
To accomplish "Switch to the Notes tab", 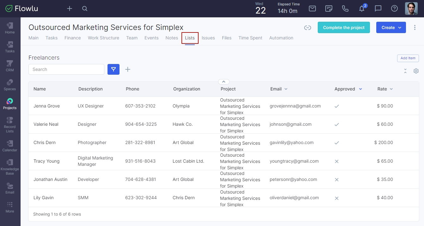I will click(x=172, y=38).
